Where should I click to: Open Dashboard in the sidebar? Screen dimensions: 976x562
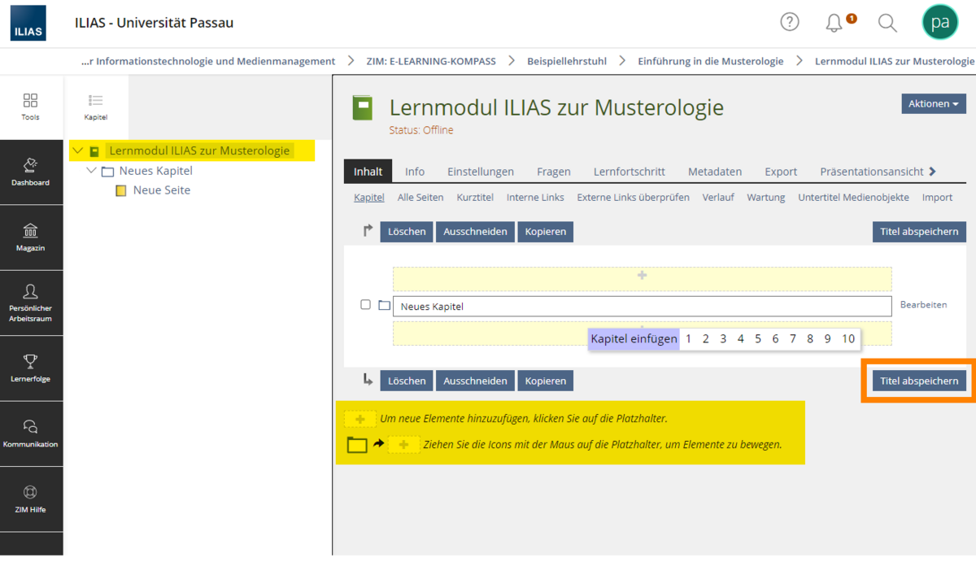(x=30, y=172)
